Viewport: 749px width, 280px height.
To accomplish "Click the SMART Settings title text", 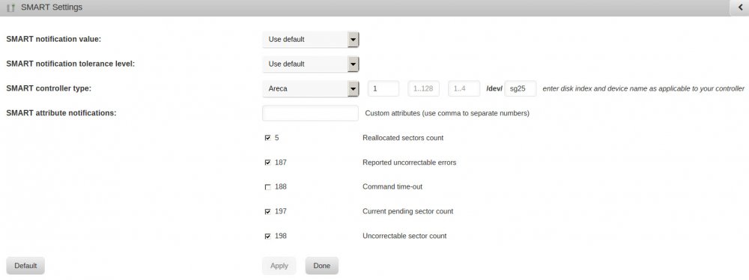I will coord(52,7).
